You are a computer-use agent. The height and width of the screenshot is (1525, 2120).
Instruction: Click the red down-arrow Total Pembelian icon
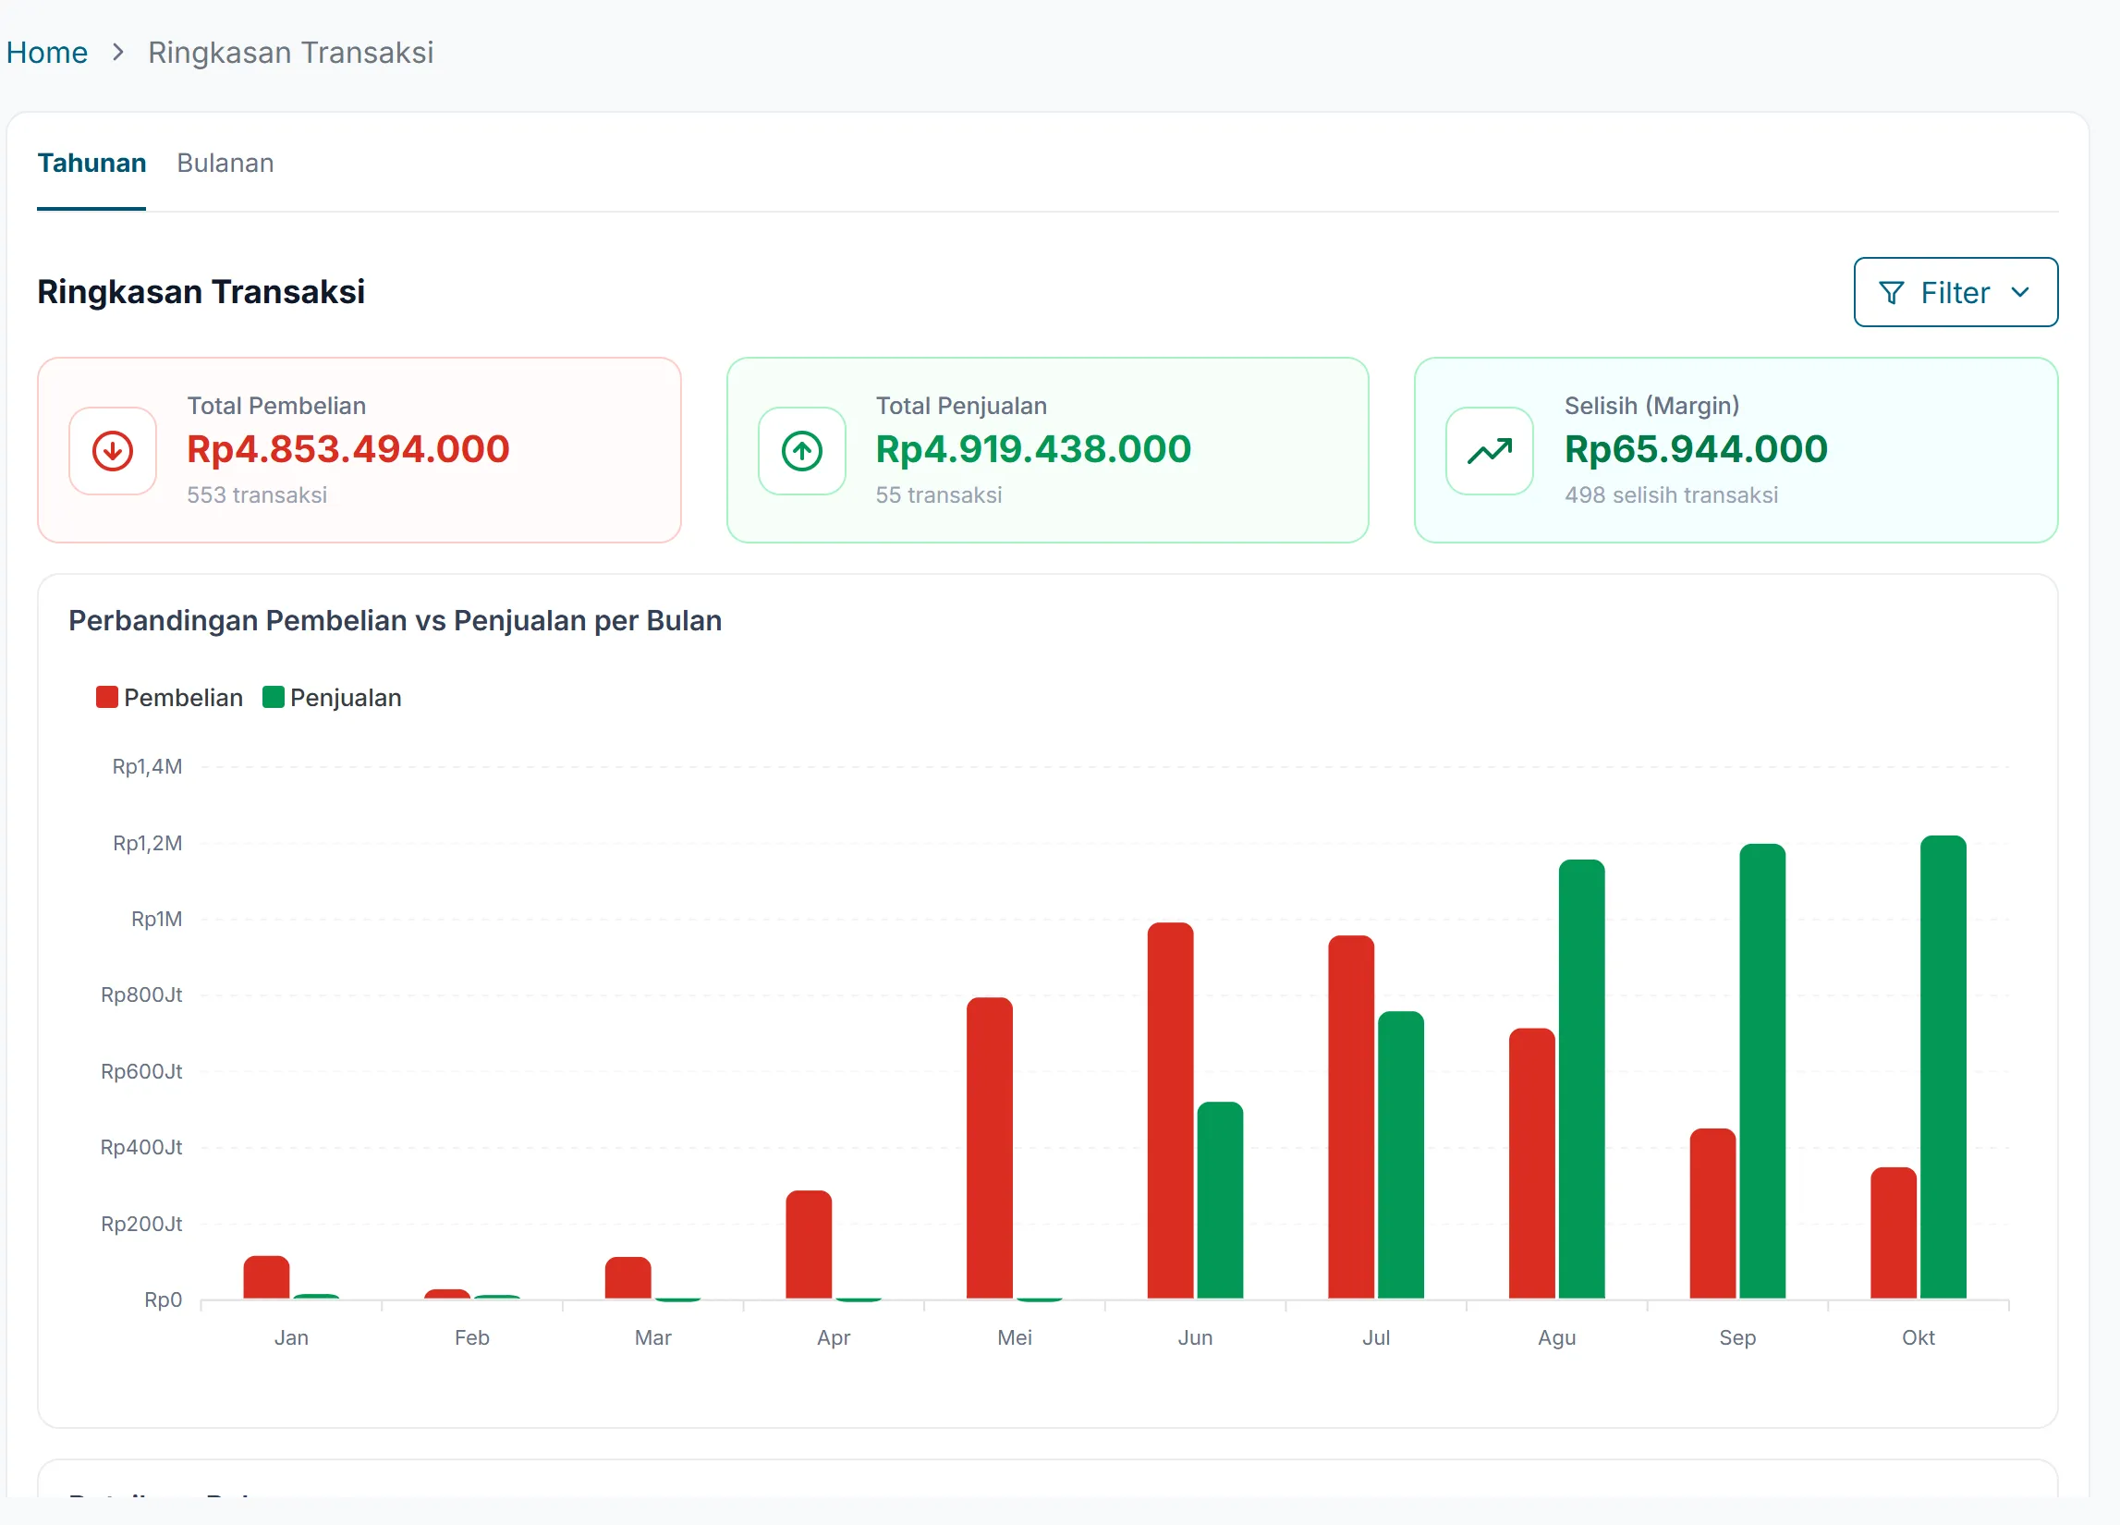pos(112,451)
